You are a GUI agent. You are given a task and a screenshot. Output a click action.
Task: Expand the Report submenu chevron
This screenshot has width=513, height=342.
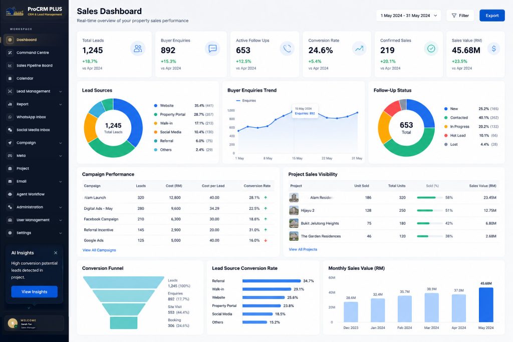point(61,104)
